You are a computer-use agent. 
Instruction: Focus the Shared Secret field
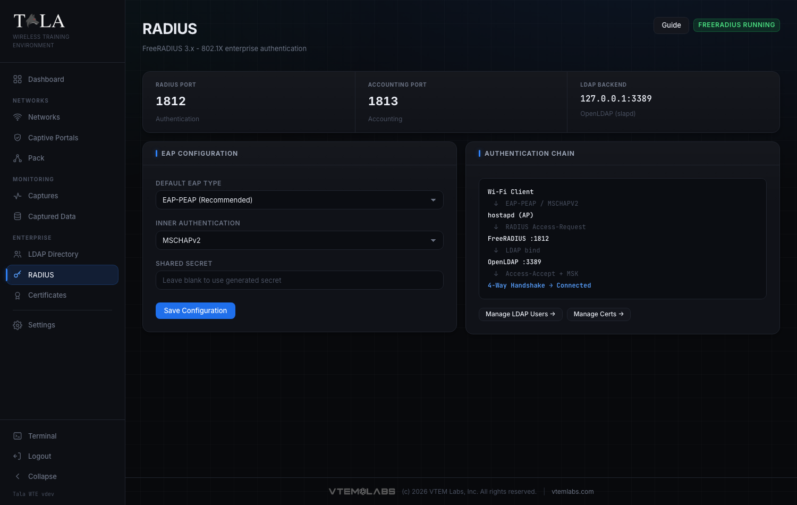coord(299,280)
